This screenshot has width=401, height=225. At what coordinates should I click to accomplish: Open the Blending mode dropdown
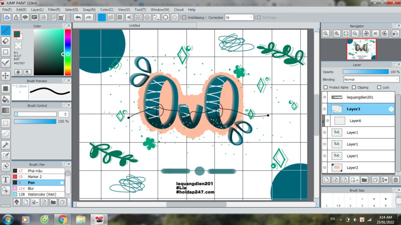[371, 80]
